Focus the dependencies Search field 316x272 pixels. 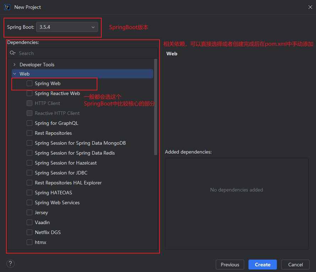[x=82, y=53]
